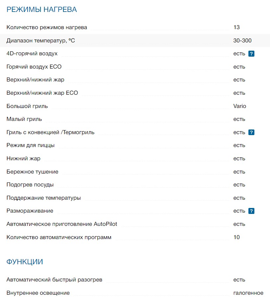Viewport: 270px width, 303px height.
Task: Click the Подогрев посуды label
Action: tap(30, 185)
